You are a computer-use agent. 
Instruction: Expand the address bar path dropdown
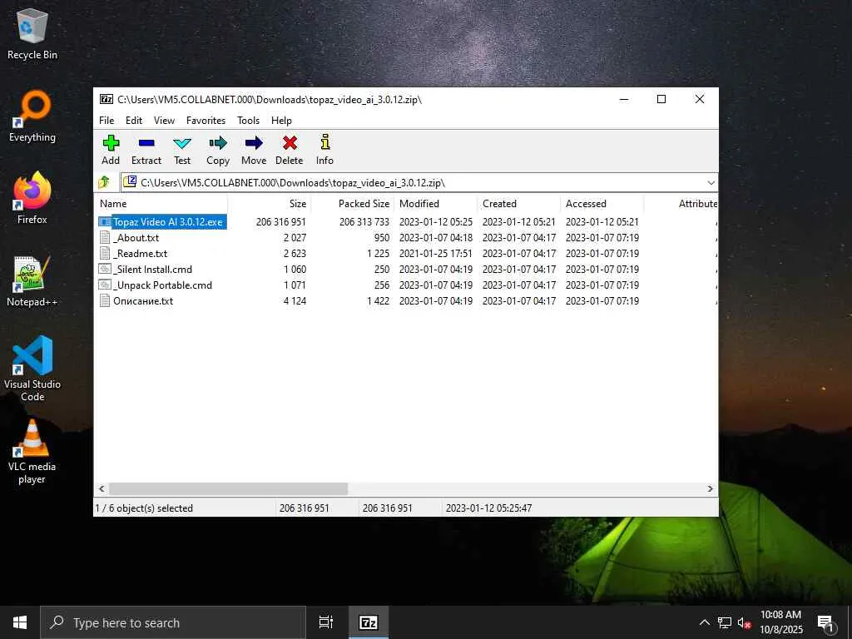coord(711,182)
